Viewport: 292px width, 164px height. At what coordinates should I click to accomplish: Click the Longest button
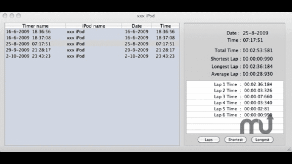pos(262,140)
